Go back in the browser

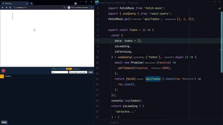(x=2, y=8)
